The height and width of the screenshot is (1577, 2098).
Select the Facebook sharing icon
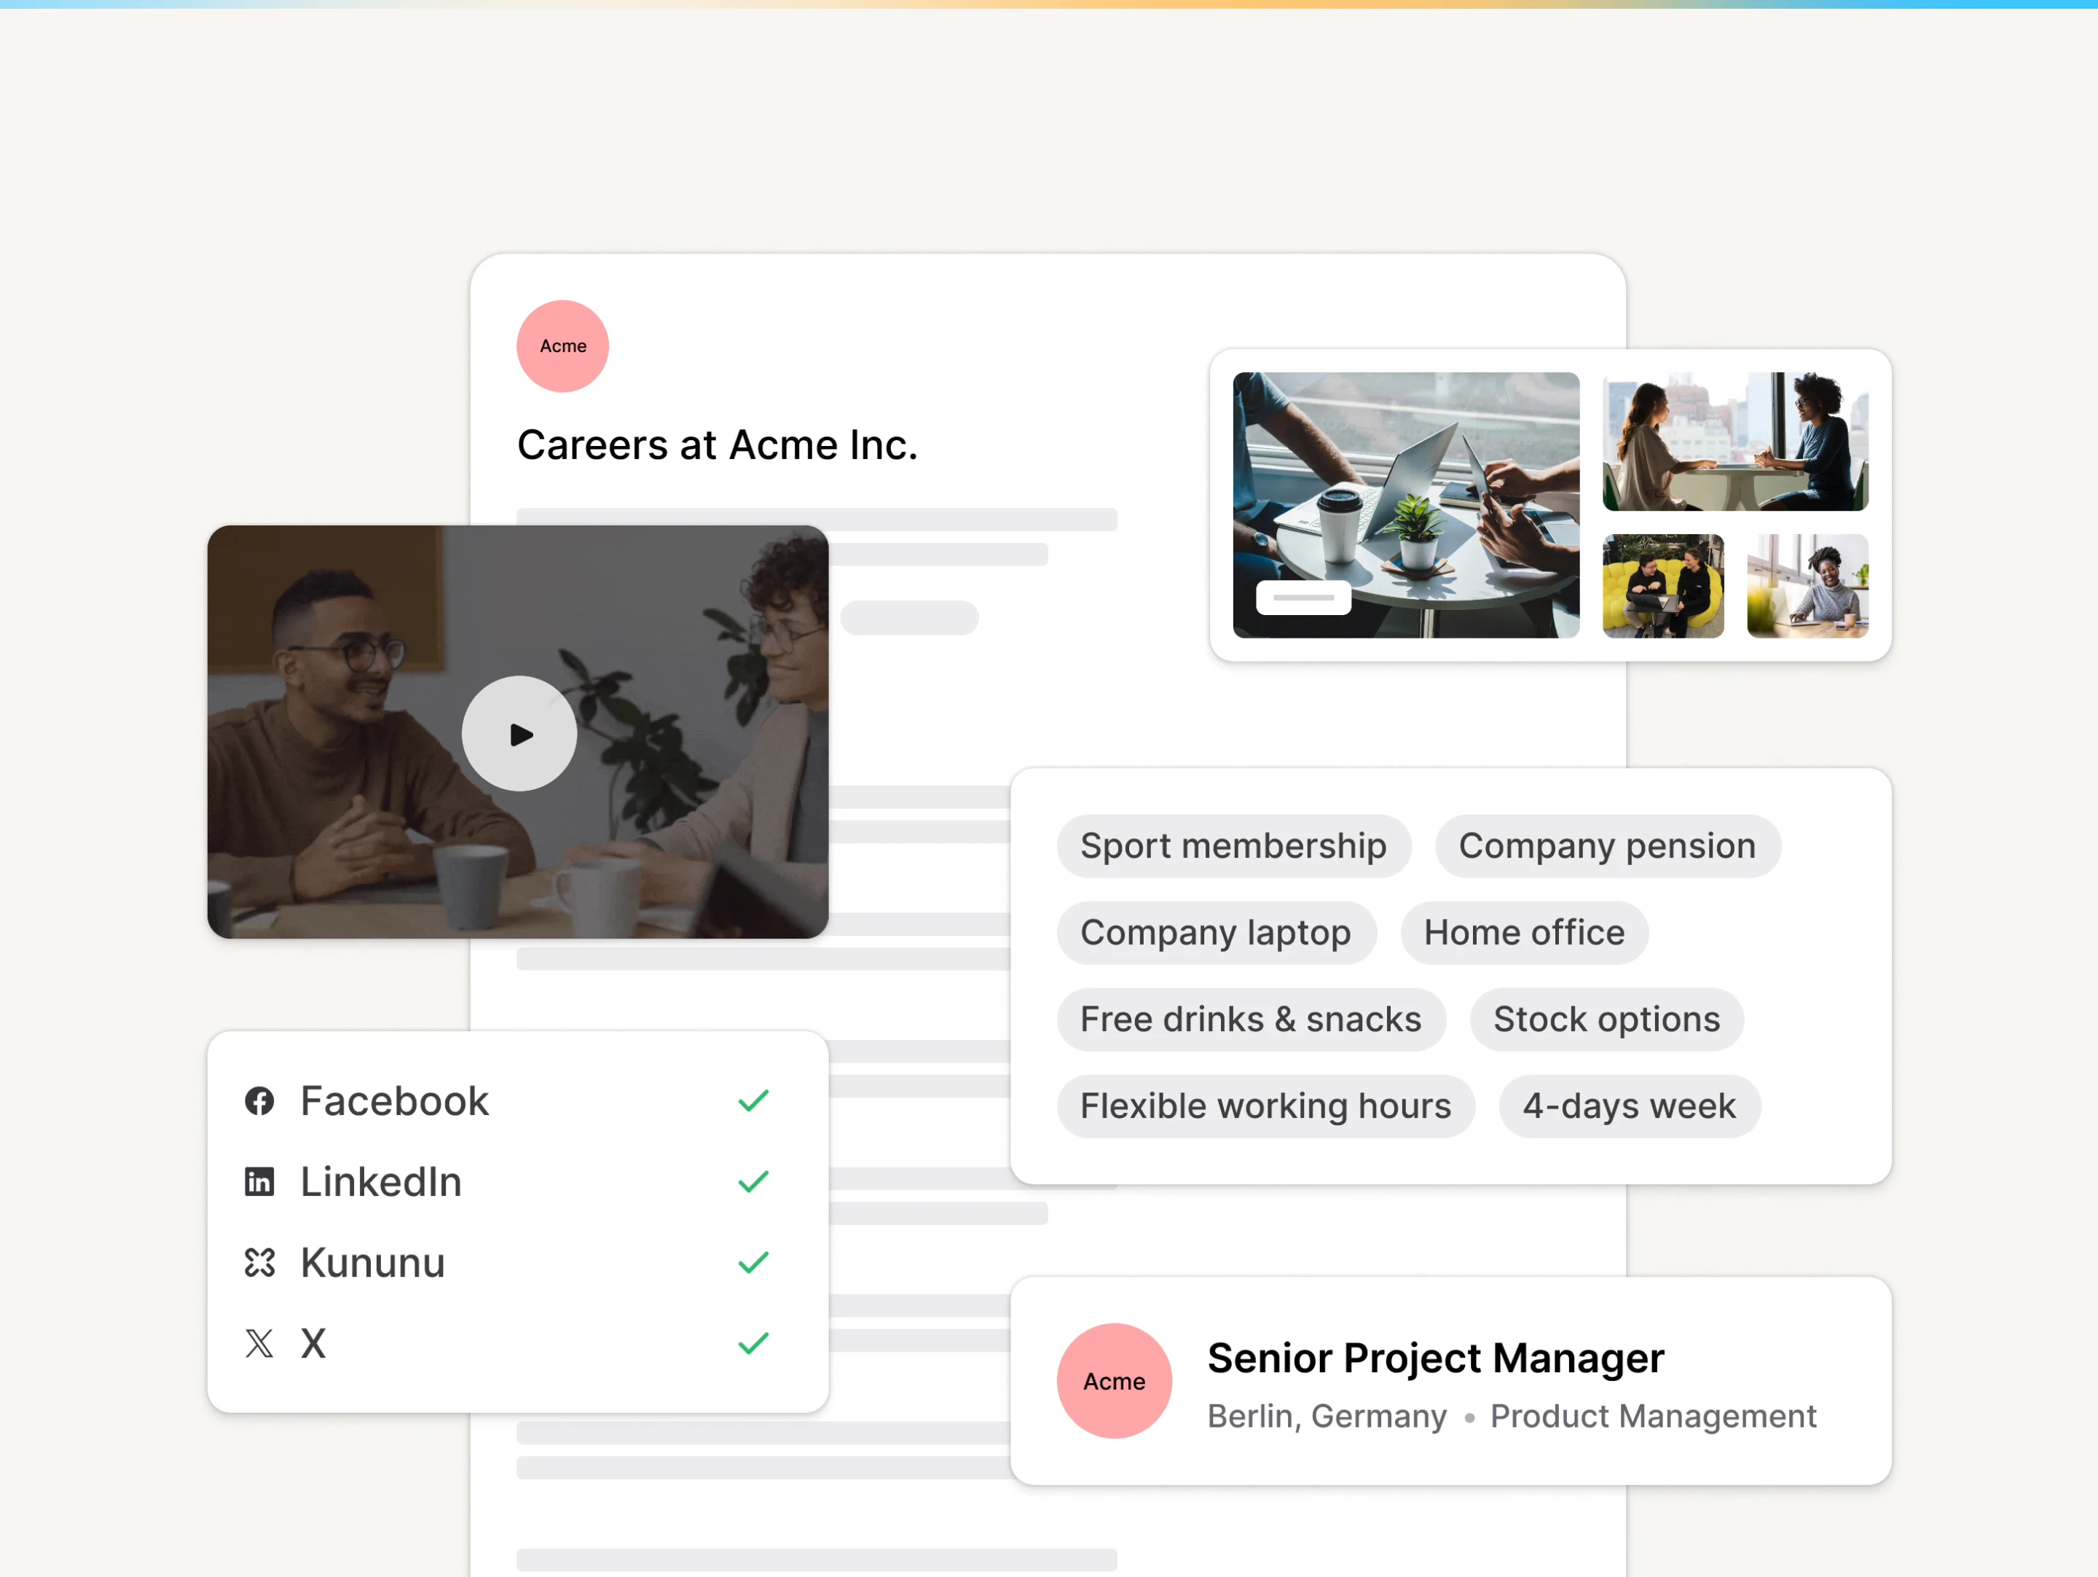(x=260, y=1100)
